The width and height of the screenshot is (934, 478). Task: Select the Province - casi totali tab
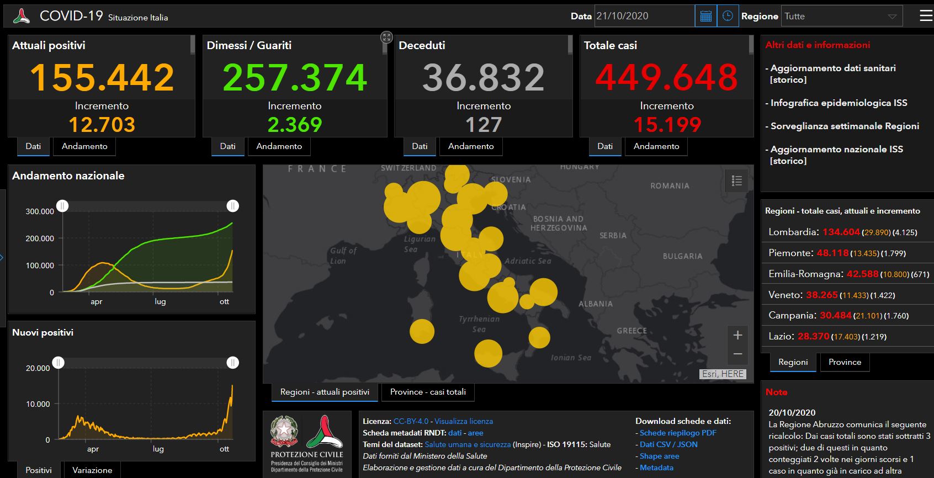tap(428, 392)
